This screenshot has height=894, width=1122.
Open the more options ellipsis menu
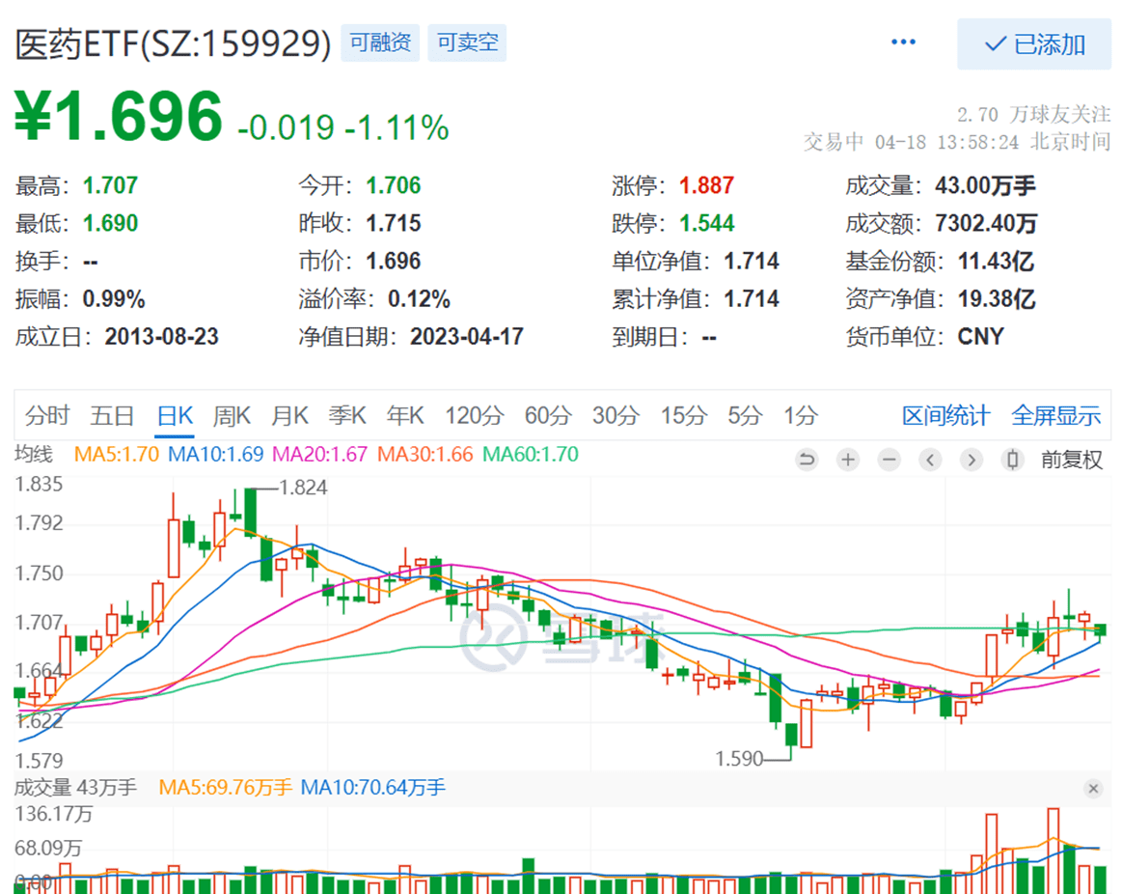[x=904, y=42]
